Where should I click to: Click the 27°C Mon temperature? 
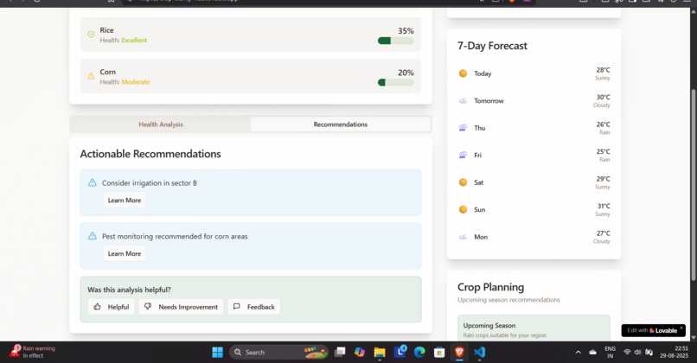click(x=604, y=233)
